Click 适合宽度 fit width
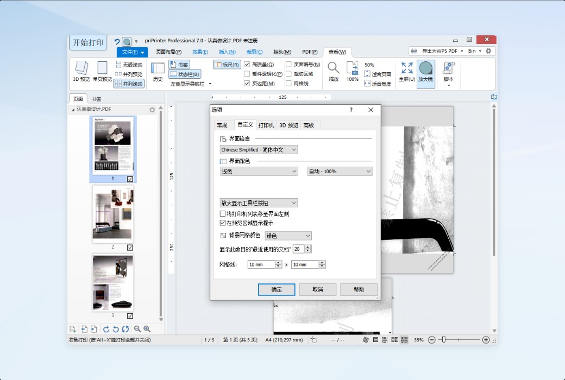565x380 pixels. (x=377, y=84)
